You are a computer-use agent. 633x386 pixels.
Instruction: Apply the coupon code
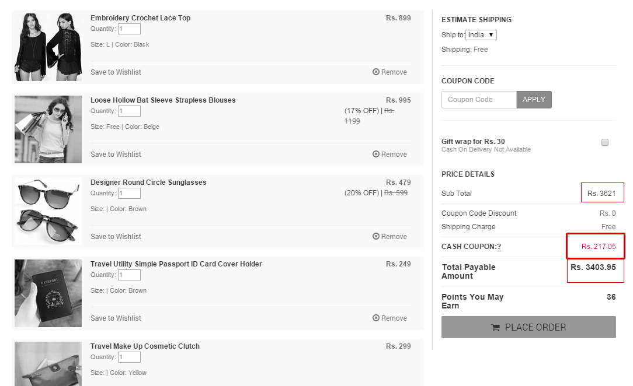coord(534,100)
